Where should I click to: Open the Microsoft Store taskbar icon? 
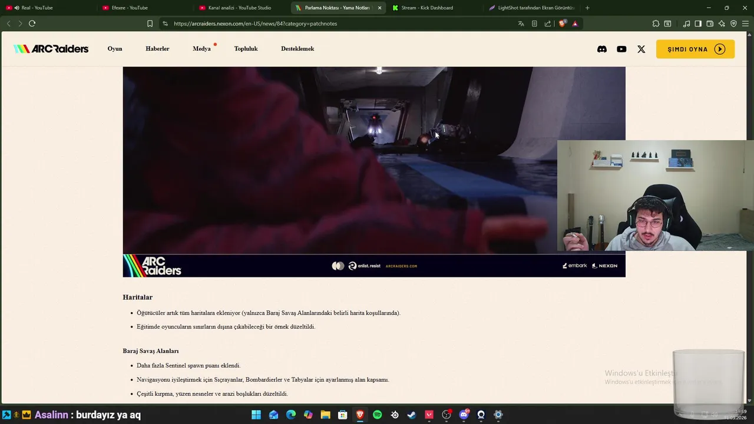point(343,415)
